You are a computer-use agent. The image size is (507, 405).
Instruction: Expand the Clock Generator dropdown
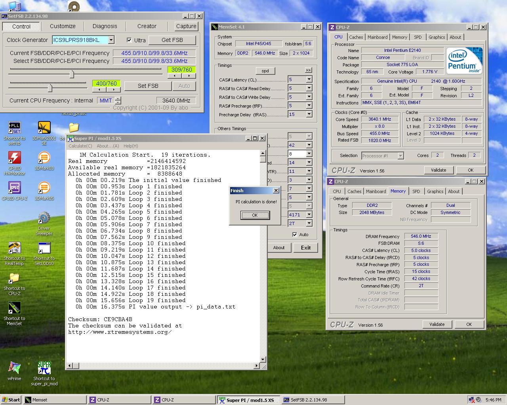point(111,40)
